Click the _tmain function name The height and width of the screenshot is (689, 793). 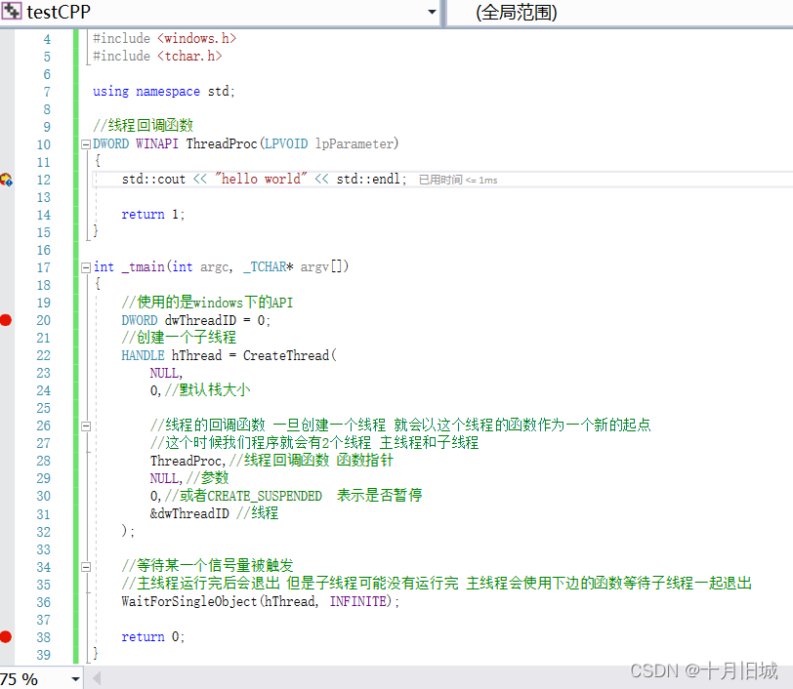[x=144, y=266]
